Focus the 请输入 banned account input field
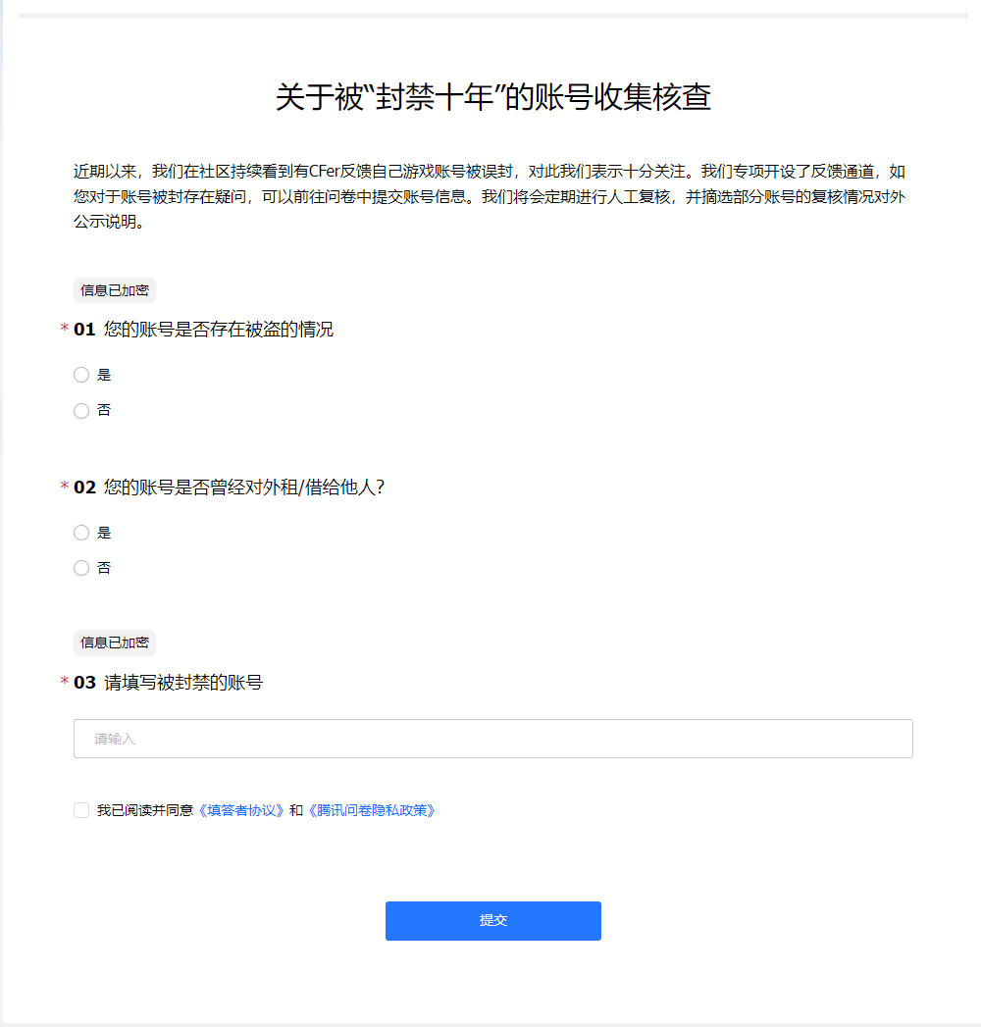The width and height of the screenshot is (981, 1027). tap(493, 739)
